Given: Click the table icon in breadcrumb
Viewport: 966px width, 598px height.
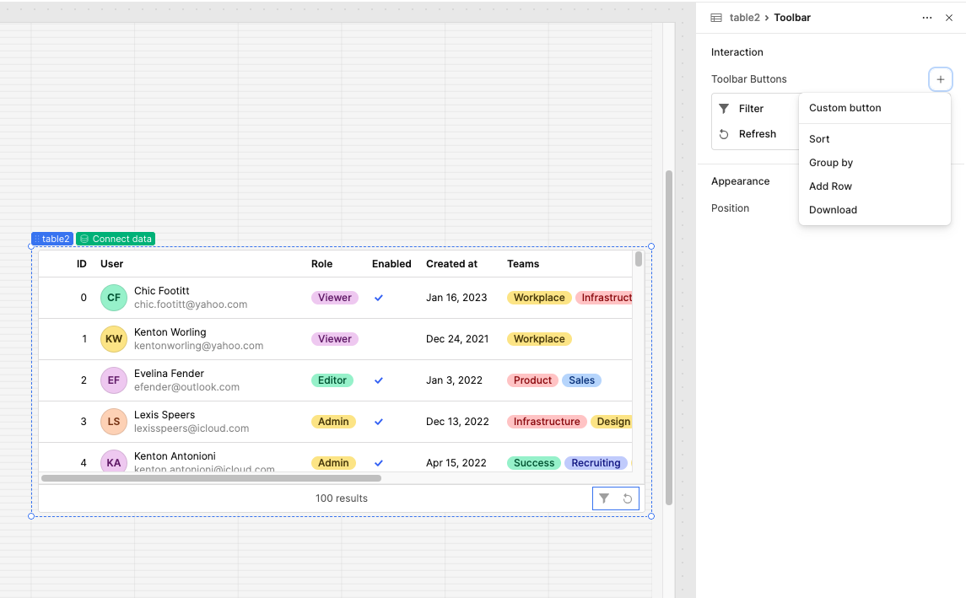Looking at the screenshot, I should (716, 18).
